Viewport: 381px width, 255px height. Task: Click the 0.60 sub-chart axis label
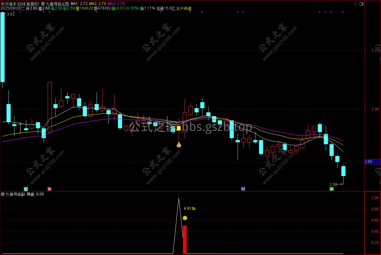click(x=375, y=220)
